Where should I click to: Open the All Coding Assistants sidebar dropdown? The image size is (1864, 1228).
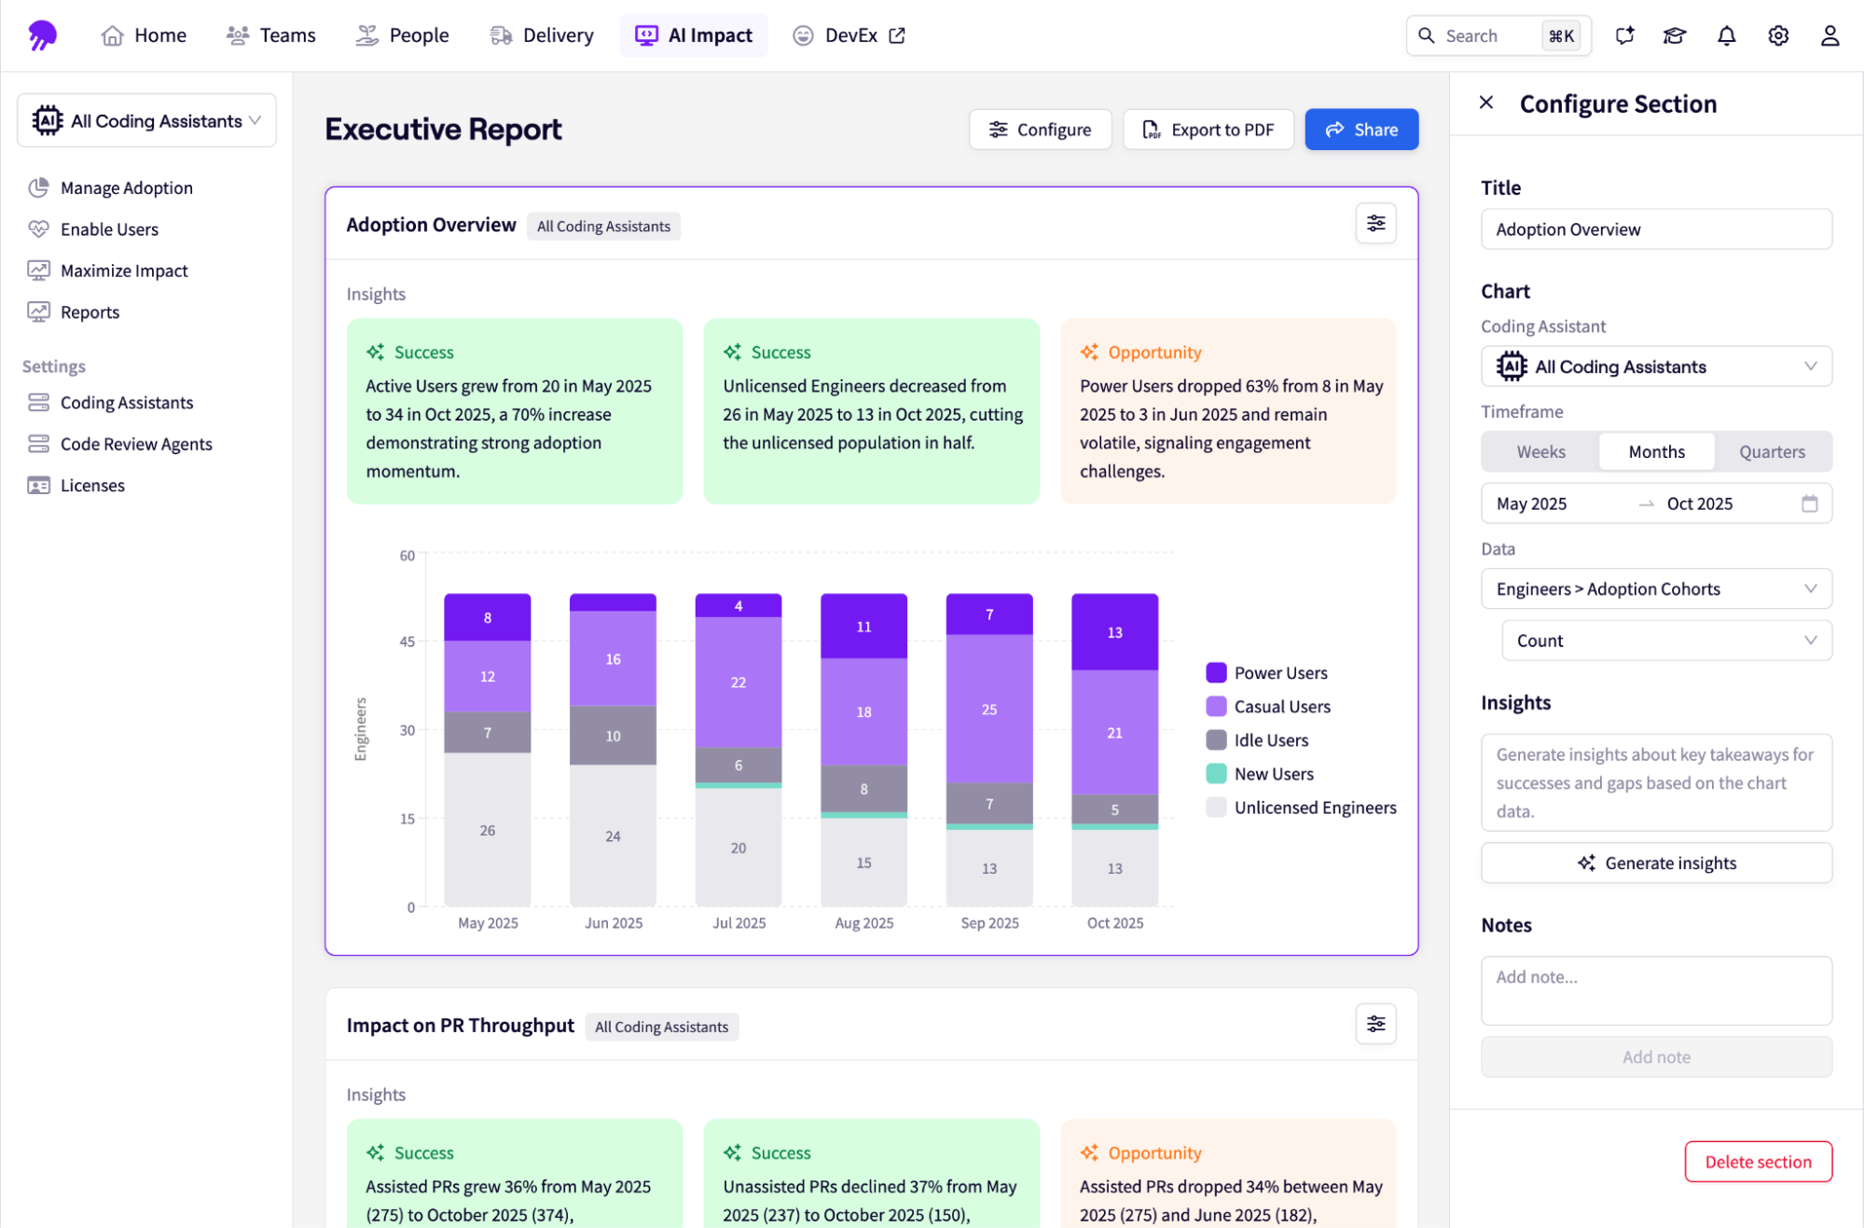(146, 120)
